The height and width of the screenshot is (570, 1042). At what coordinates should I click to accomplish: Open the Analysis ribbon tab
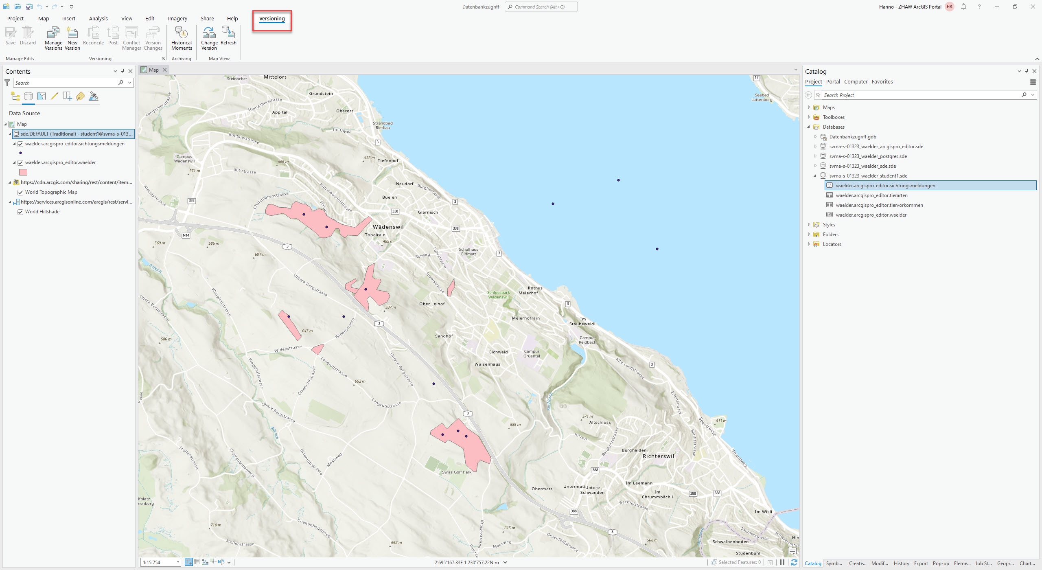(x=98, y=18)
